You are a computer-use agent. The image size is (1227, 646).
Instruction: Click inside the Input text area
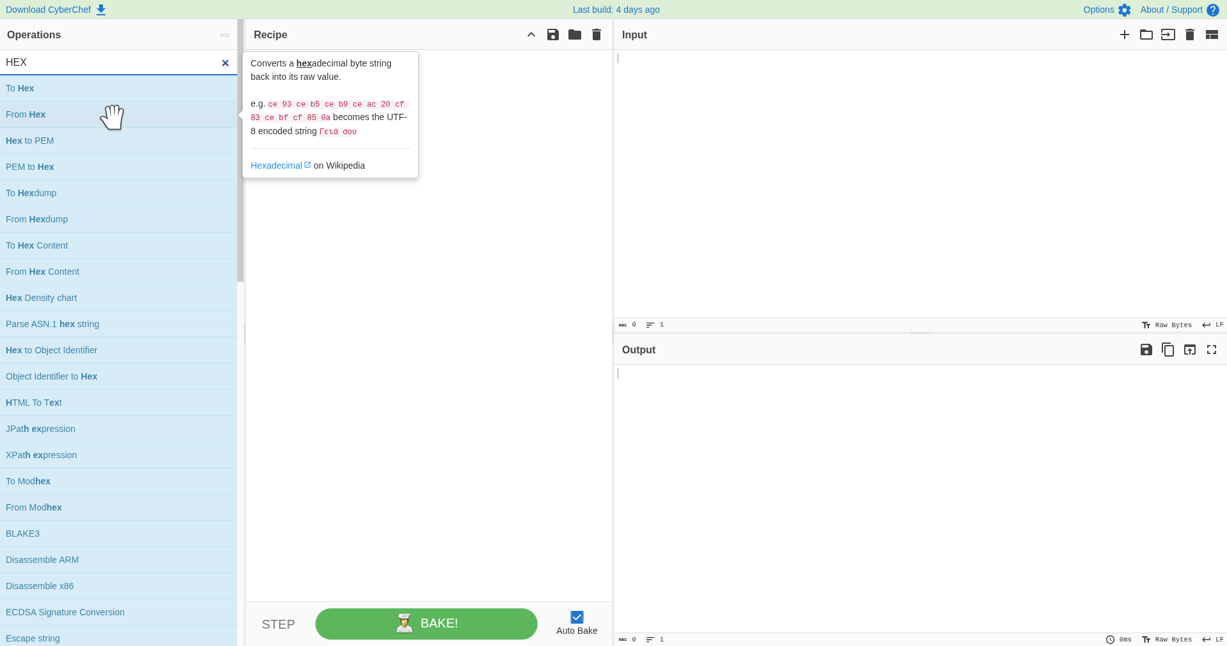point(920,184)
